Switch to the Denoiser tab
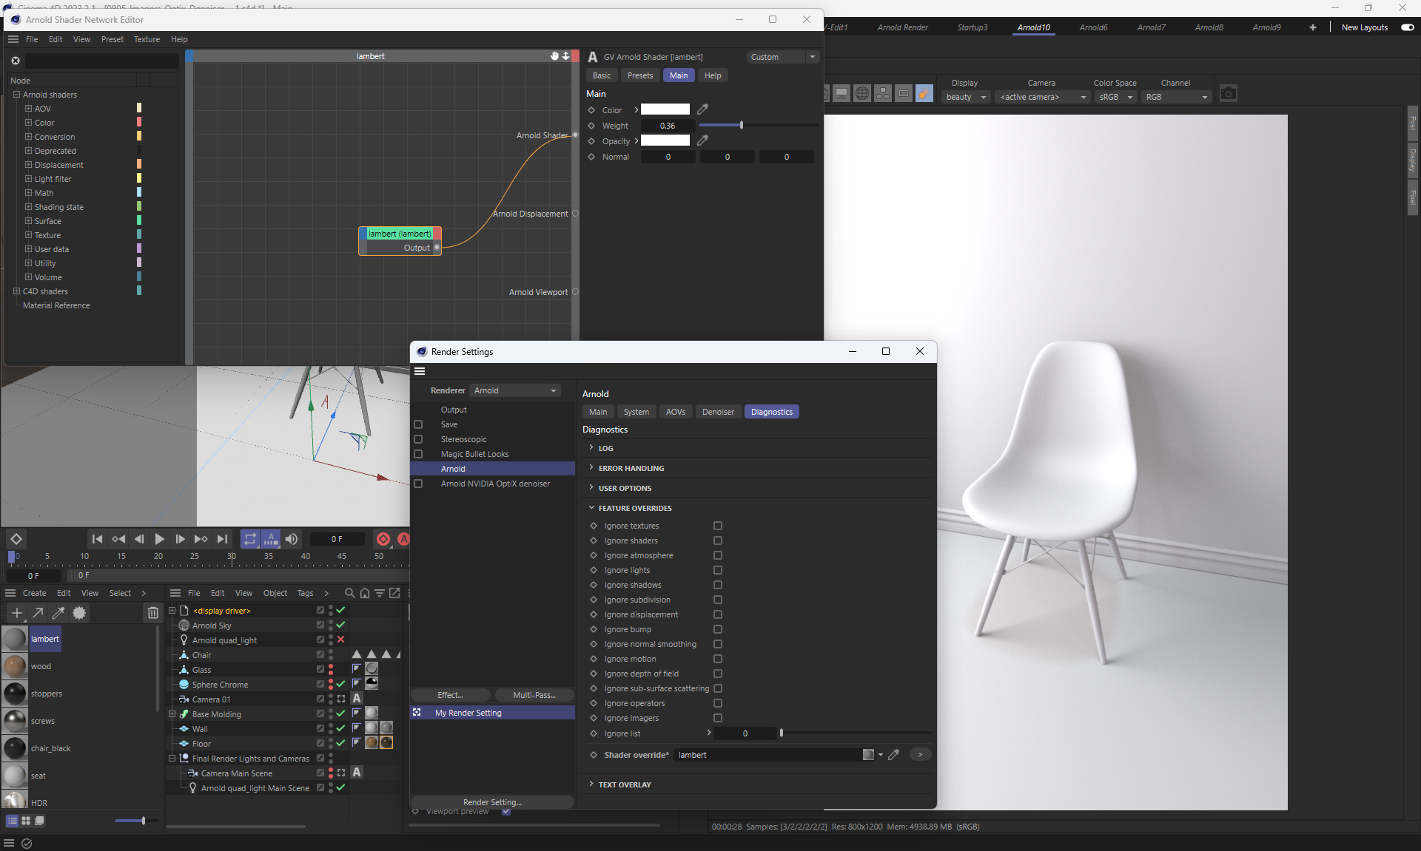 point(717,412)
